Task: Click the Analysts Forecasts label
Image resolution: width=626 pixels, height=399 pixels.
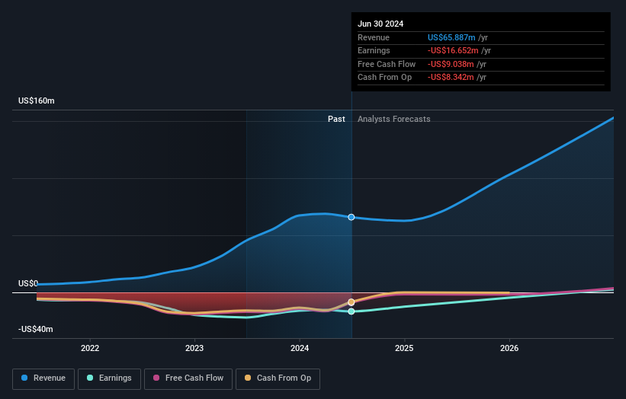Action: pos(394,119)
